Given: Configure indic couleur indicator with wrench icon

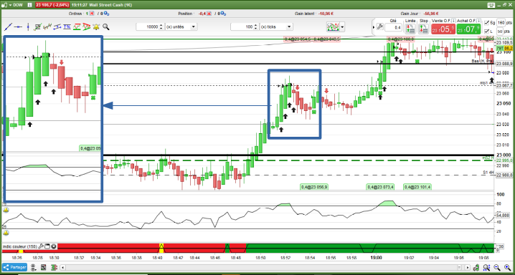Looking at the screenshot, I should (x=41, y=246).
